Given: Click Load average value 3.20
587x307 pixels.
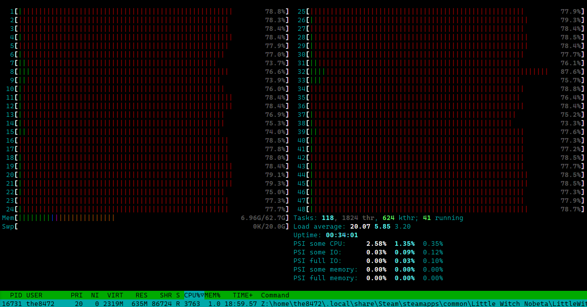Looking at the screenshot, I should [402, 227].
